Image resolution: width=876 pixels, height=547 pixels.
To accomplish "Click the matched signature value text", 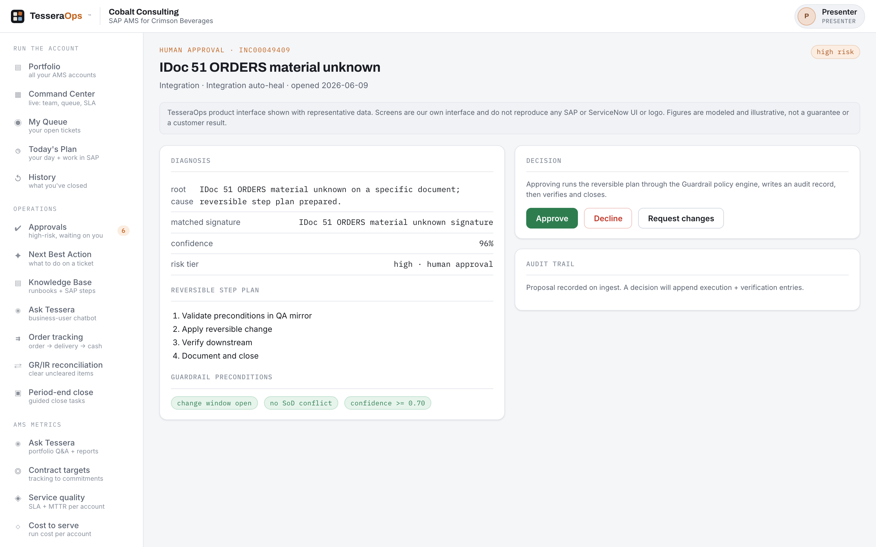I will [396, 222].
